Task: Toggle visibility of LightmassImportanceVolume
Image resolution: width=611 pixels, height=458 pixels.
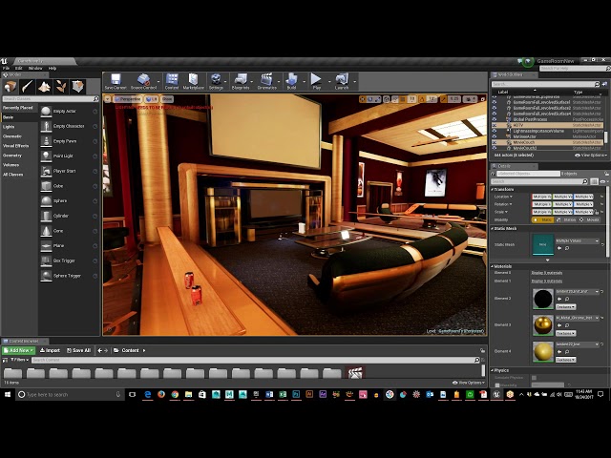Action: tap(495, 132)
